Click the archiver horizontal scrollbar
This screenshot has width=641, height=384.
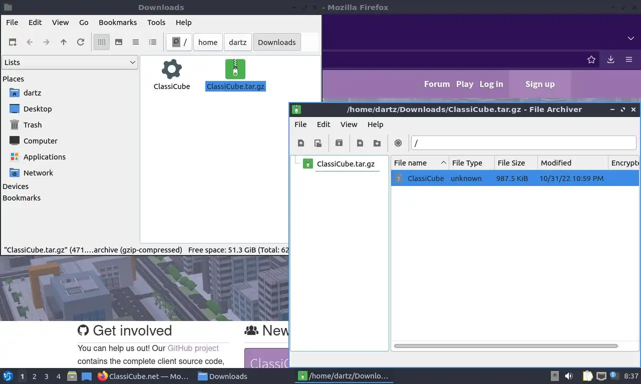(x=506, y=346)
